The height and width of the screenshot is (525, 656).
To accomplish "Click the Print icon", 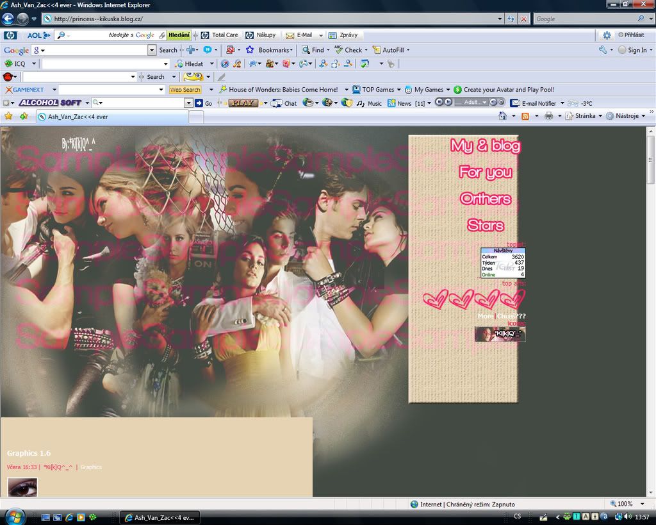I will 548,116.
